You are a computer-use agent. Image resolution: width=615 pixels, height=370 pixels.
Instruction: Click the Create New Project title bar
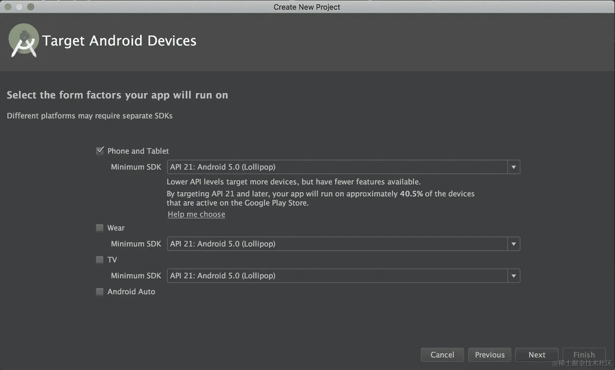point(307,7)
